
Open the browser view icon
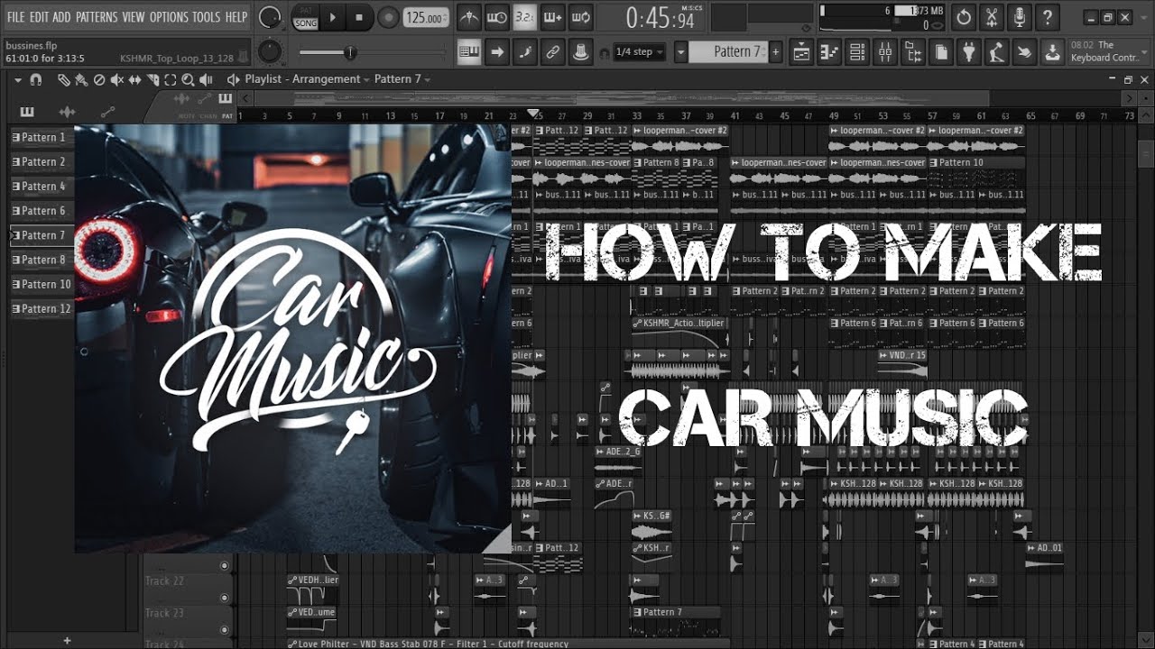[913, 52]
